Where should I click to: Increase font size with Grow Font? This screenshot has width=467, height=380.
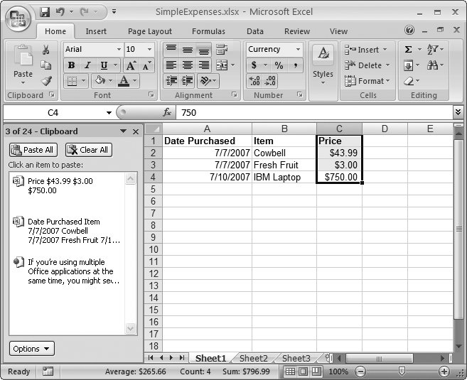pyautogui.click(x=131, y=65)
